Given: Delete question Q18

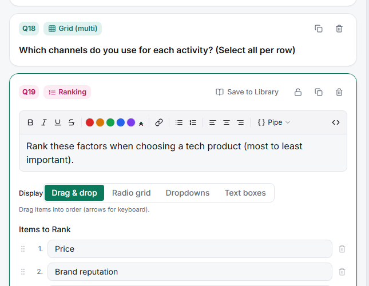Looking at the screenshot, I should pyautogui.click(x=339, y=29).
